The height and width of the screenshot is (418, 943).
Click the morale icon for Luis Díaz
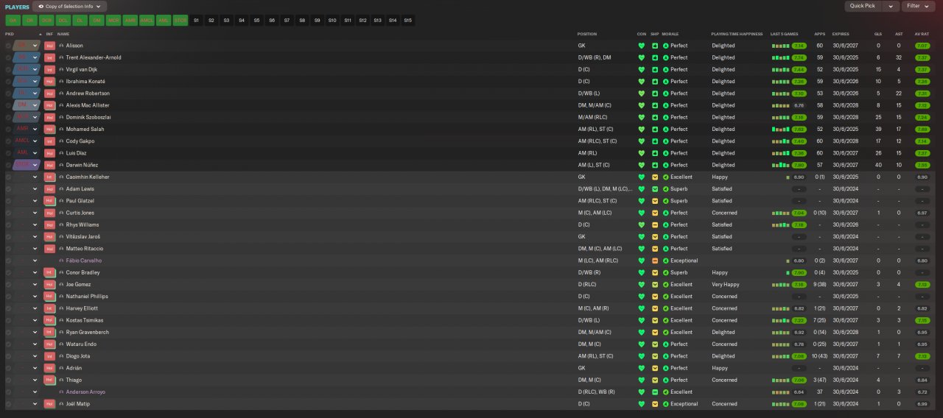(666, 153)
